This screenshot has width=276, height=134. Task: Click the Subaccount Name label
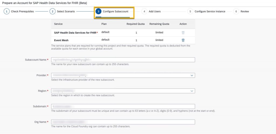pos(37,60)
